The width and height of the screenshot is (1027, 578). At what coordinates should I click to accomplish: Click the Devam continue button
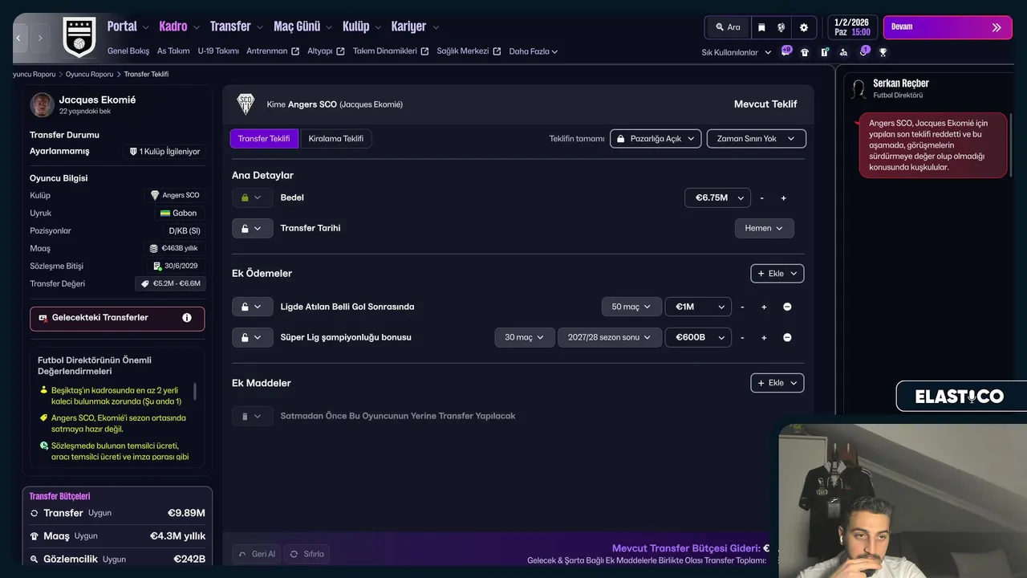tap(948, 27)
